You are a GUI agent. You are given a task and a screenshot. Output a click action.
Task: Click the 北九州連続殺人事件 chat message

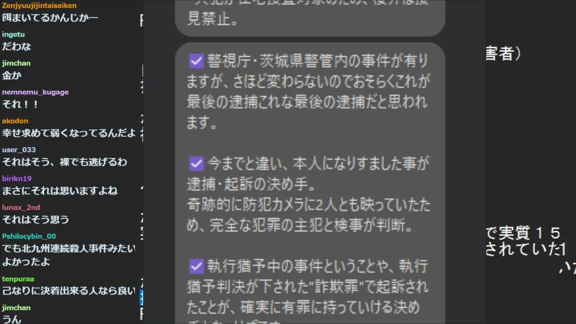pos(68,255)
